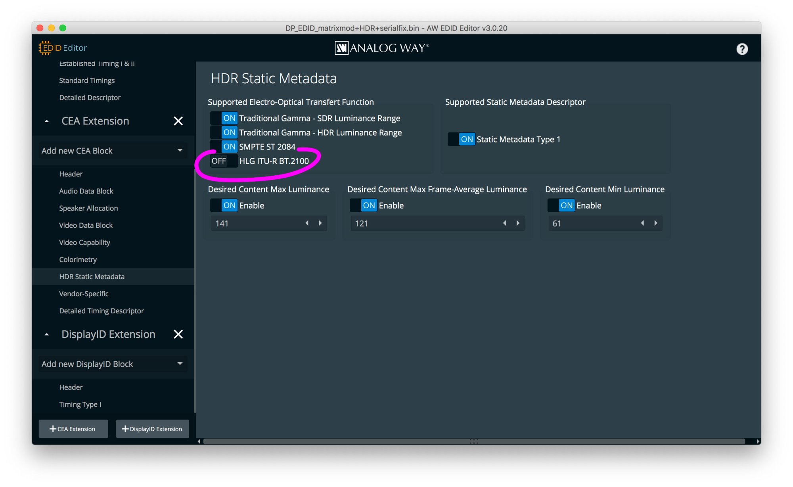Disable the SMPTE ST 2084 toggle

(224, 147)
